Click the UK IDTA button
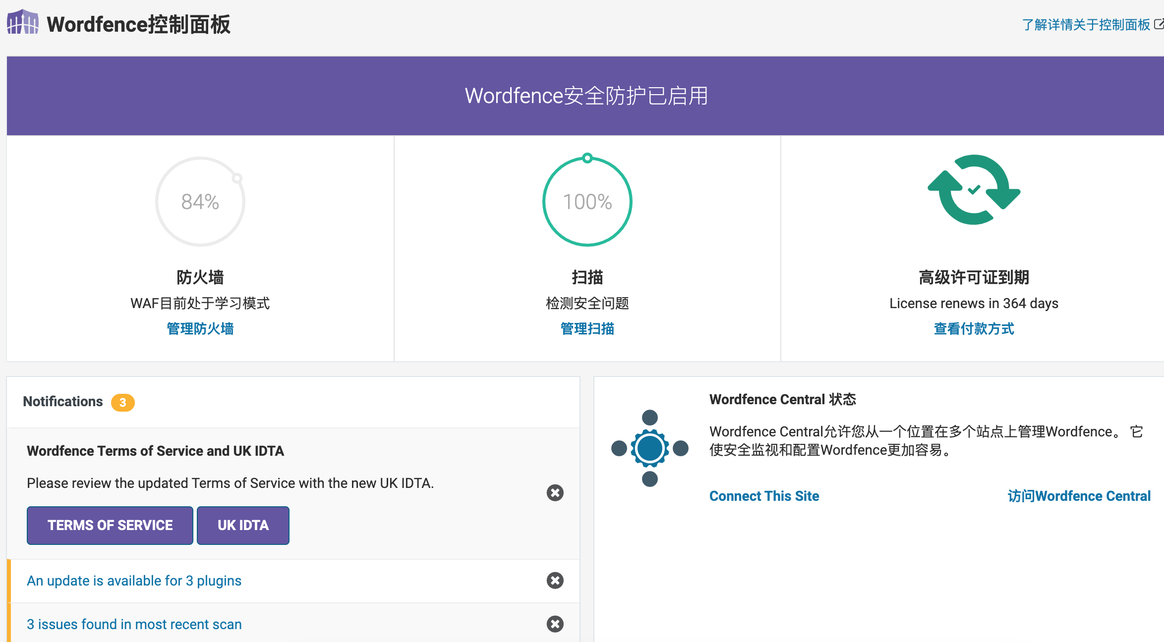This screenshot has height=642, width=1164. 242,525
